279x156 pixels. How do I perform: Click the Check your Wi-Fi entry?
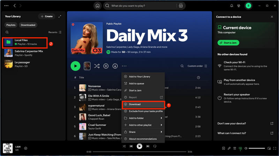(245, 66)
